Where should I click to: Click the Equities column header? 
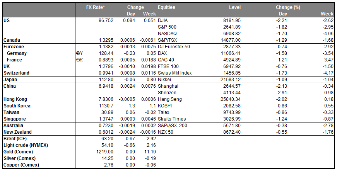pos(167,7)
